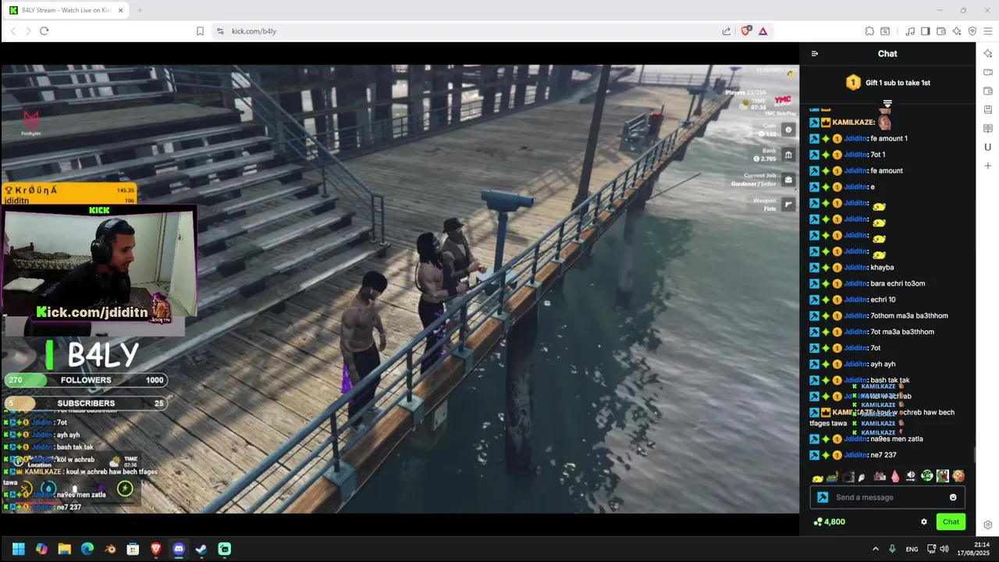Open Steam from the taskbar
This screenshot has width=999, height=562.
pos(201,549)
